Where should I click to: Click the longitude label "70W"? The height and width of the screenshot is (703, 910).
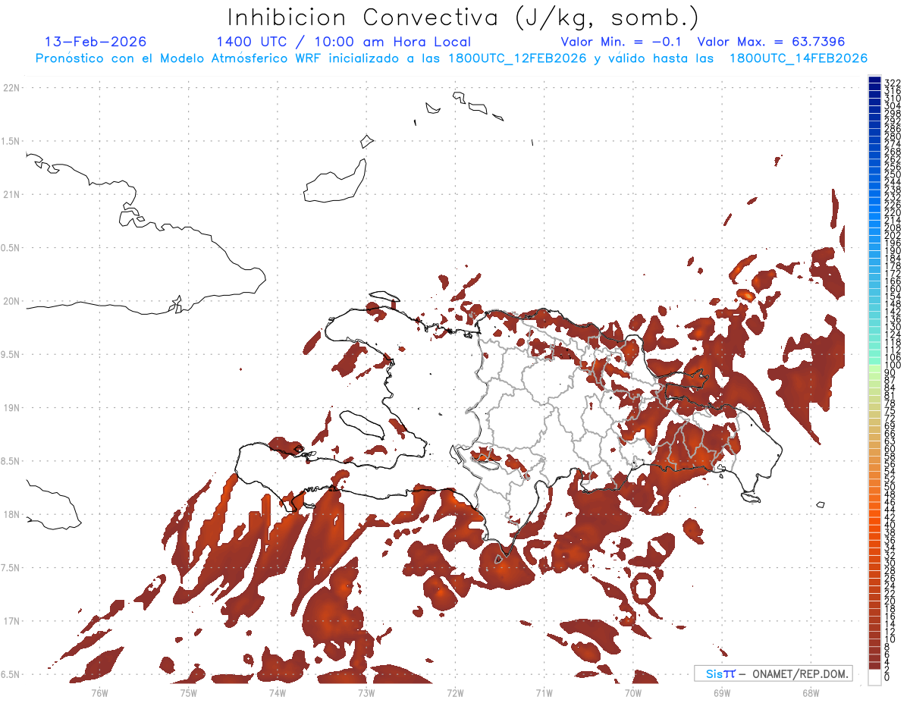coord(632,692)
